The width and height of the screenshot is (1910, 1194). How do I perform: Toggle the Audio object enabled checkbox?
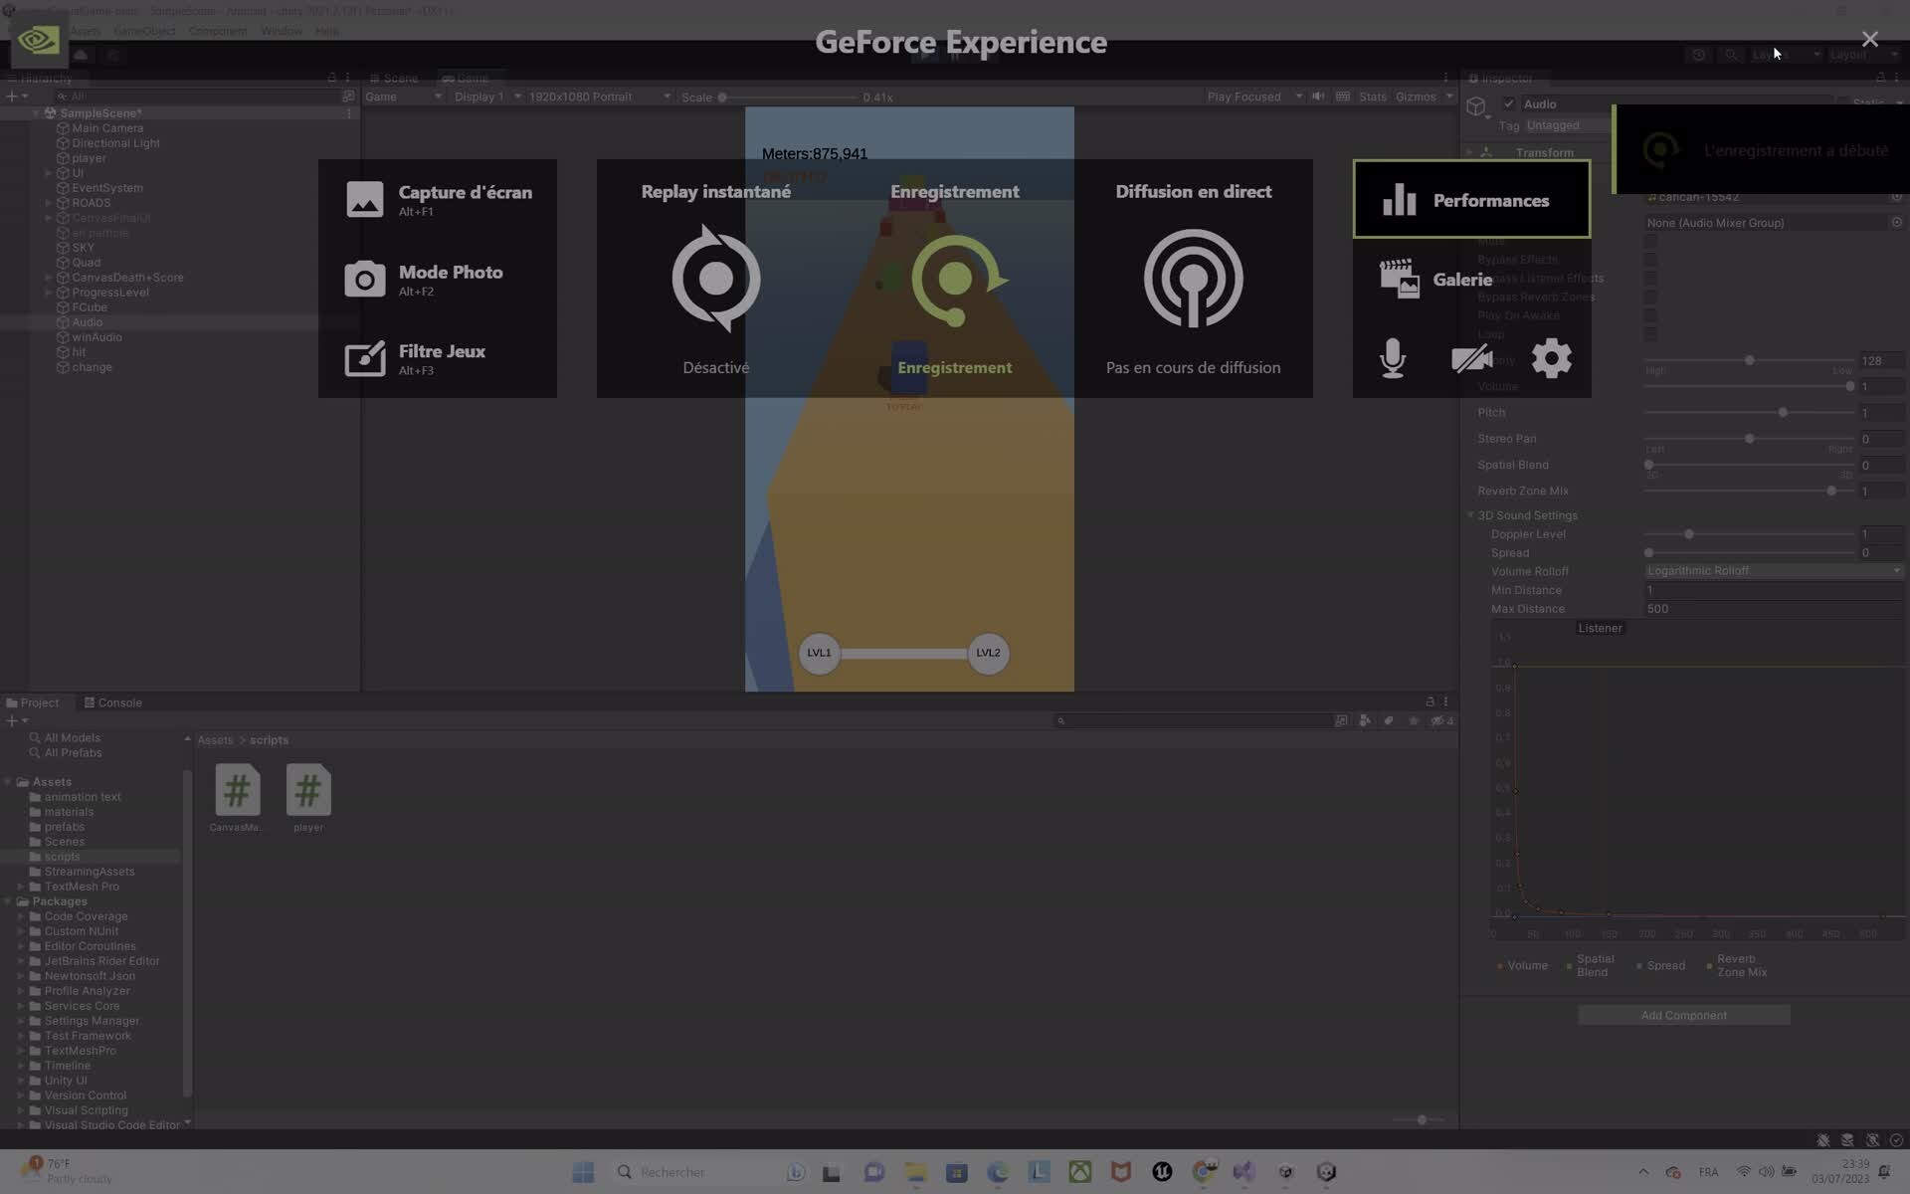(x=1509, y=103)
